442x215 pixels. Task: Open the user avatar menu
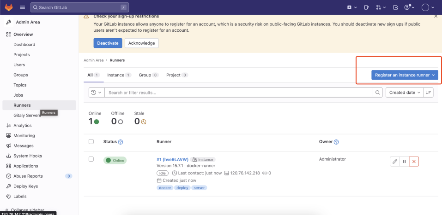428,7
